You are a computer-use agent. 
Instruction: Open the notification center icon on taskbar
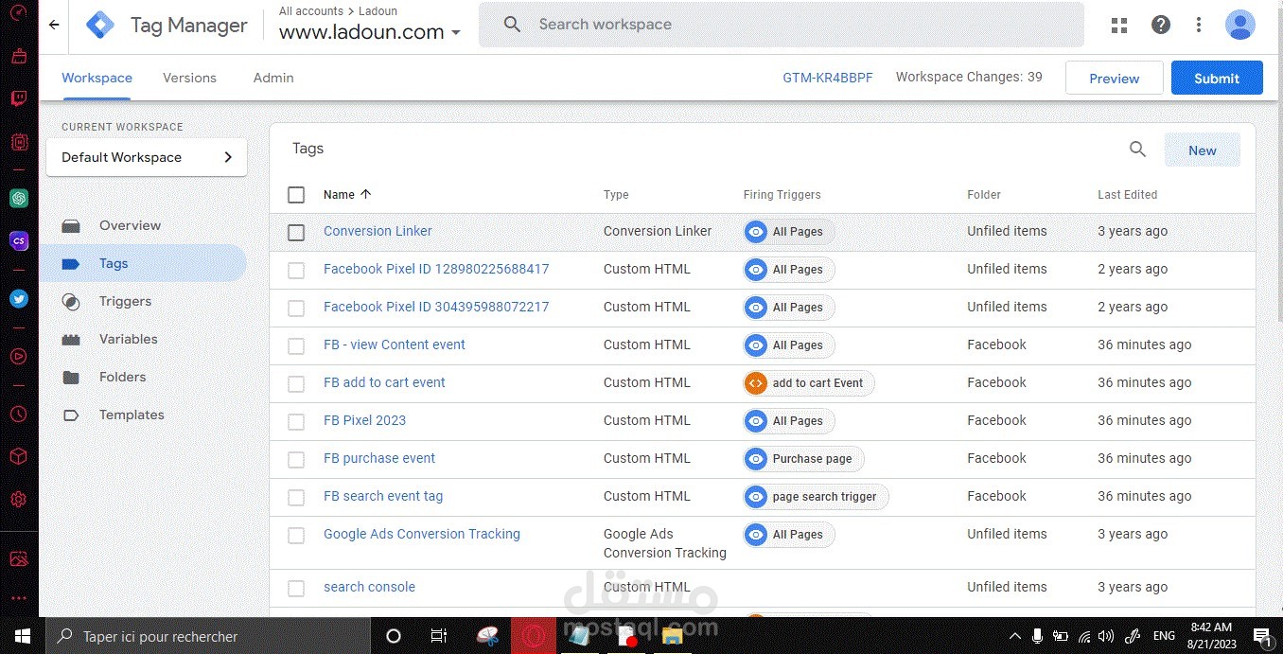(x=1261, y=636)
